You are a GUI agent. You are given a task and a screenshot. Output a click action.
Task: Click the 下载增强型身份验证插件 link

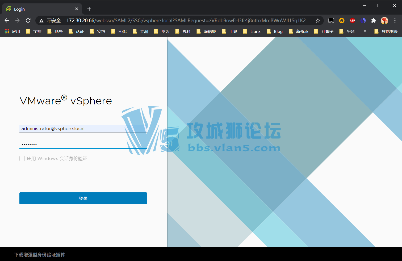39,255
